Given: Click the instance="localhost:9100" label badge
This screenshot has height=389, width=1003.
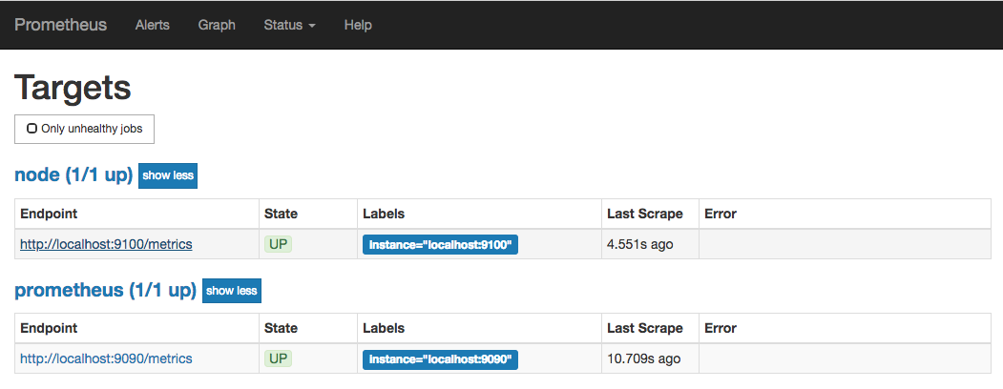Looking at the screenshot, I should click(440, 245).
